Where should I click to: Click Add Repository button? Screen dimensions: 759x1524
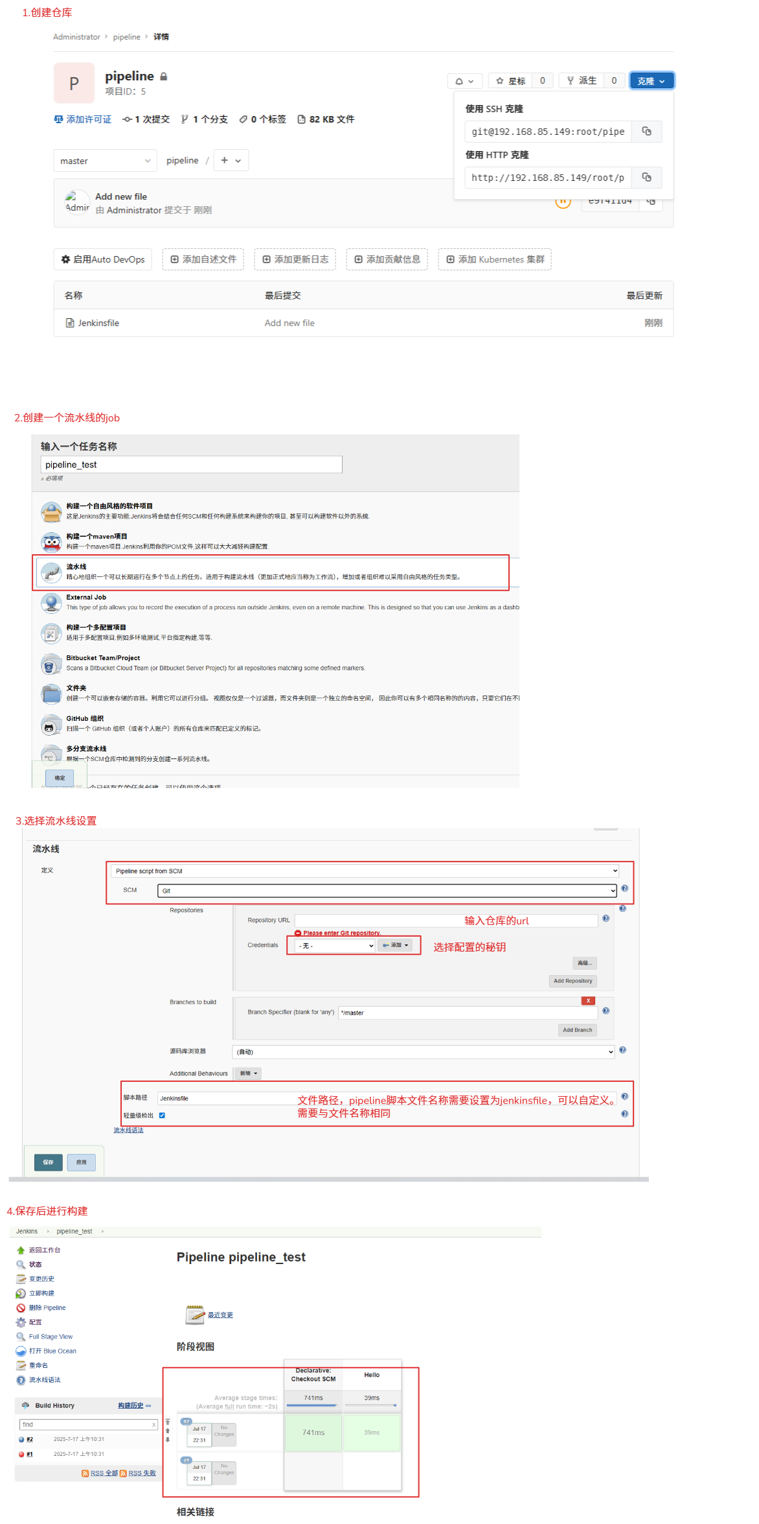click(x=572, y=981)
